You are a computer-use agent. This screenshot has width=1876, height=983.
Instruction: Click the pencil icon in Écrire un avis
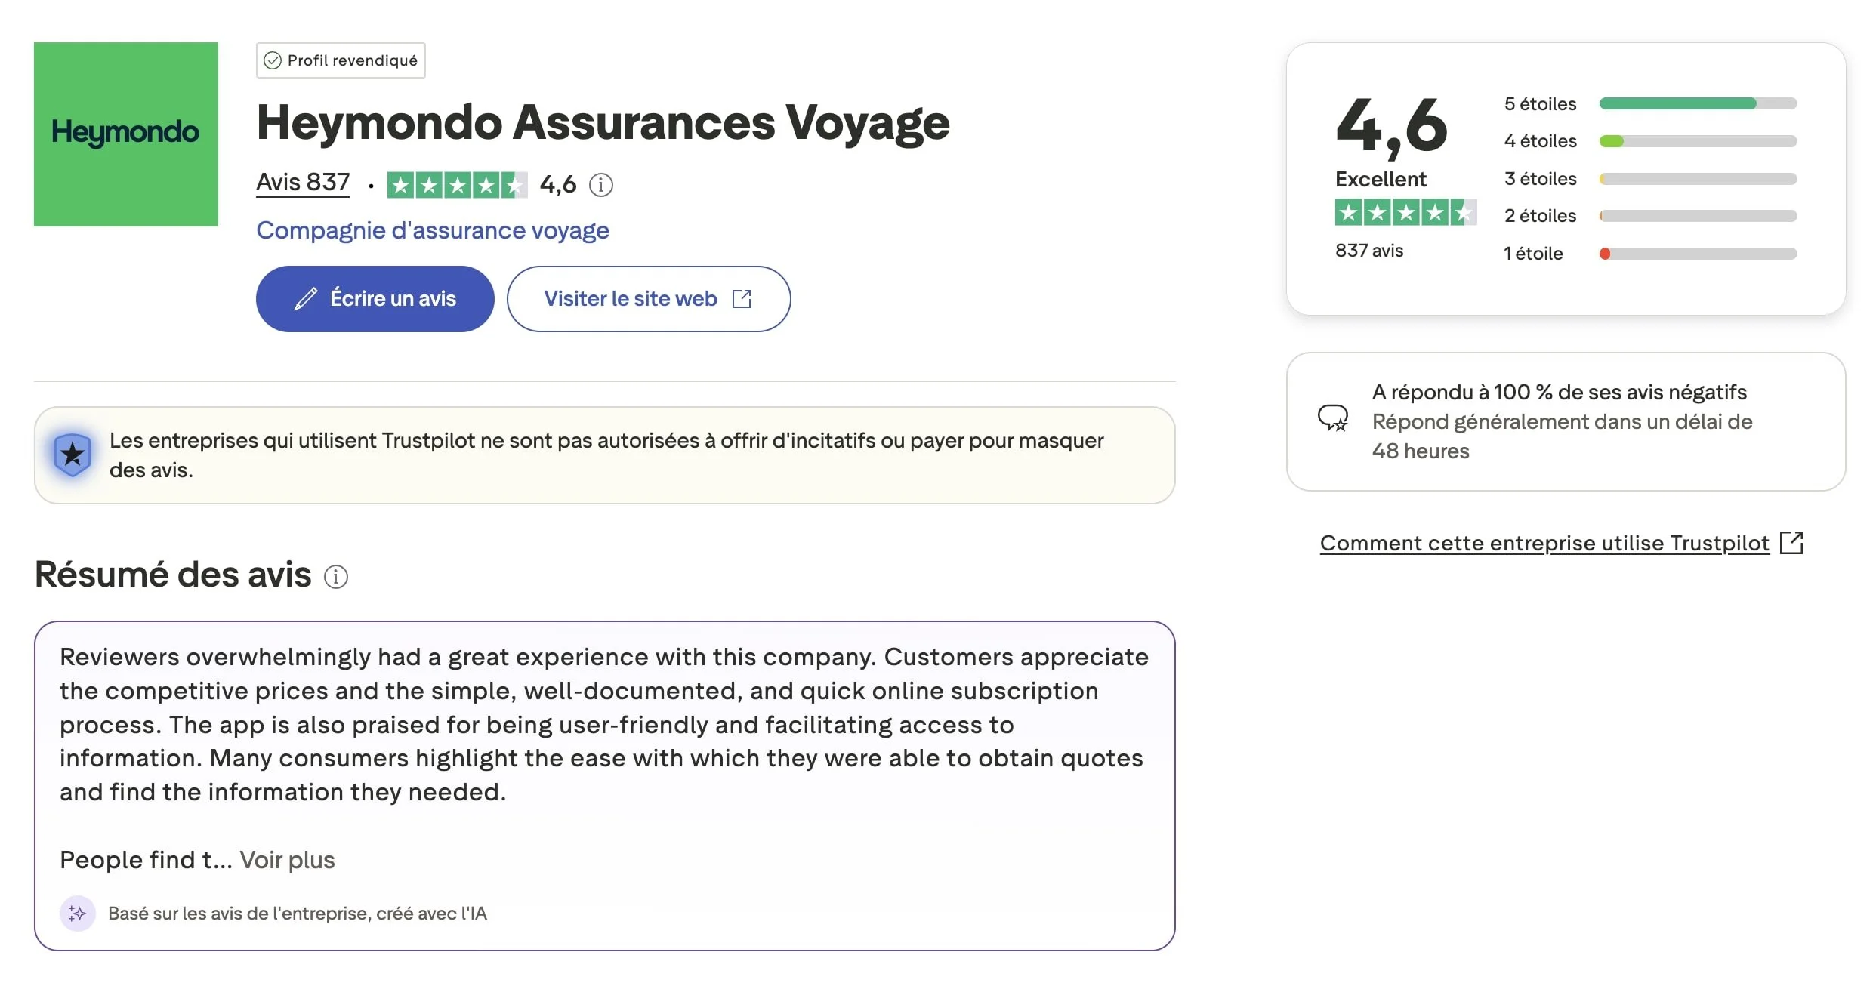tap(305, 299)
